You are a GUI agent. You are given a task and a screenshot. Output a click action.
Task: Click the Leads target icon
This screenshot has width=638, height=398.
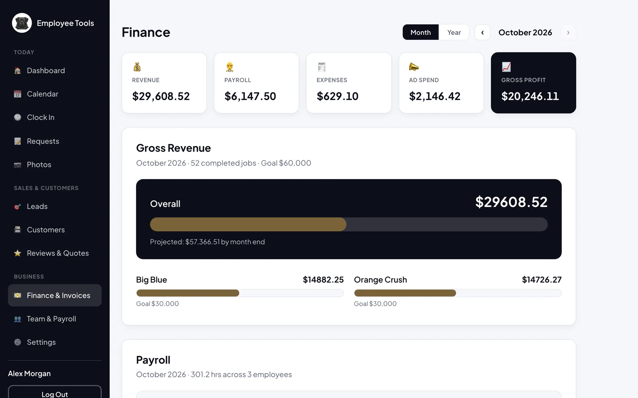pyautogui.click(x=18, y=207)
